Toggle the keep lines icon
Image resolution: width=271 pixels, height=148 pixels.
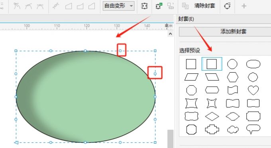(x=144, y=6)
